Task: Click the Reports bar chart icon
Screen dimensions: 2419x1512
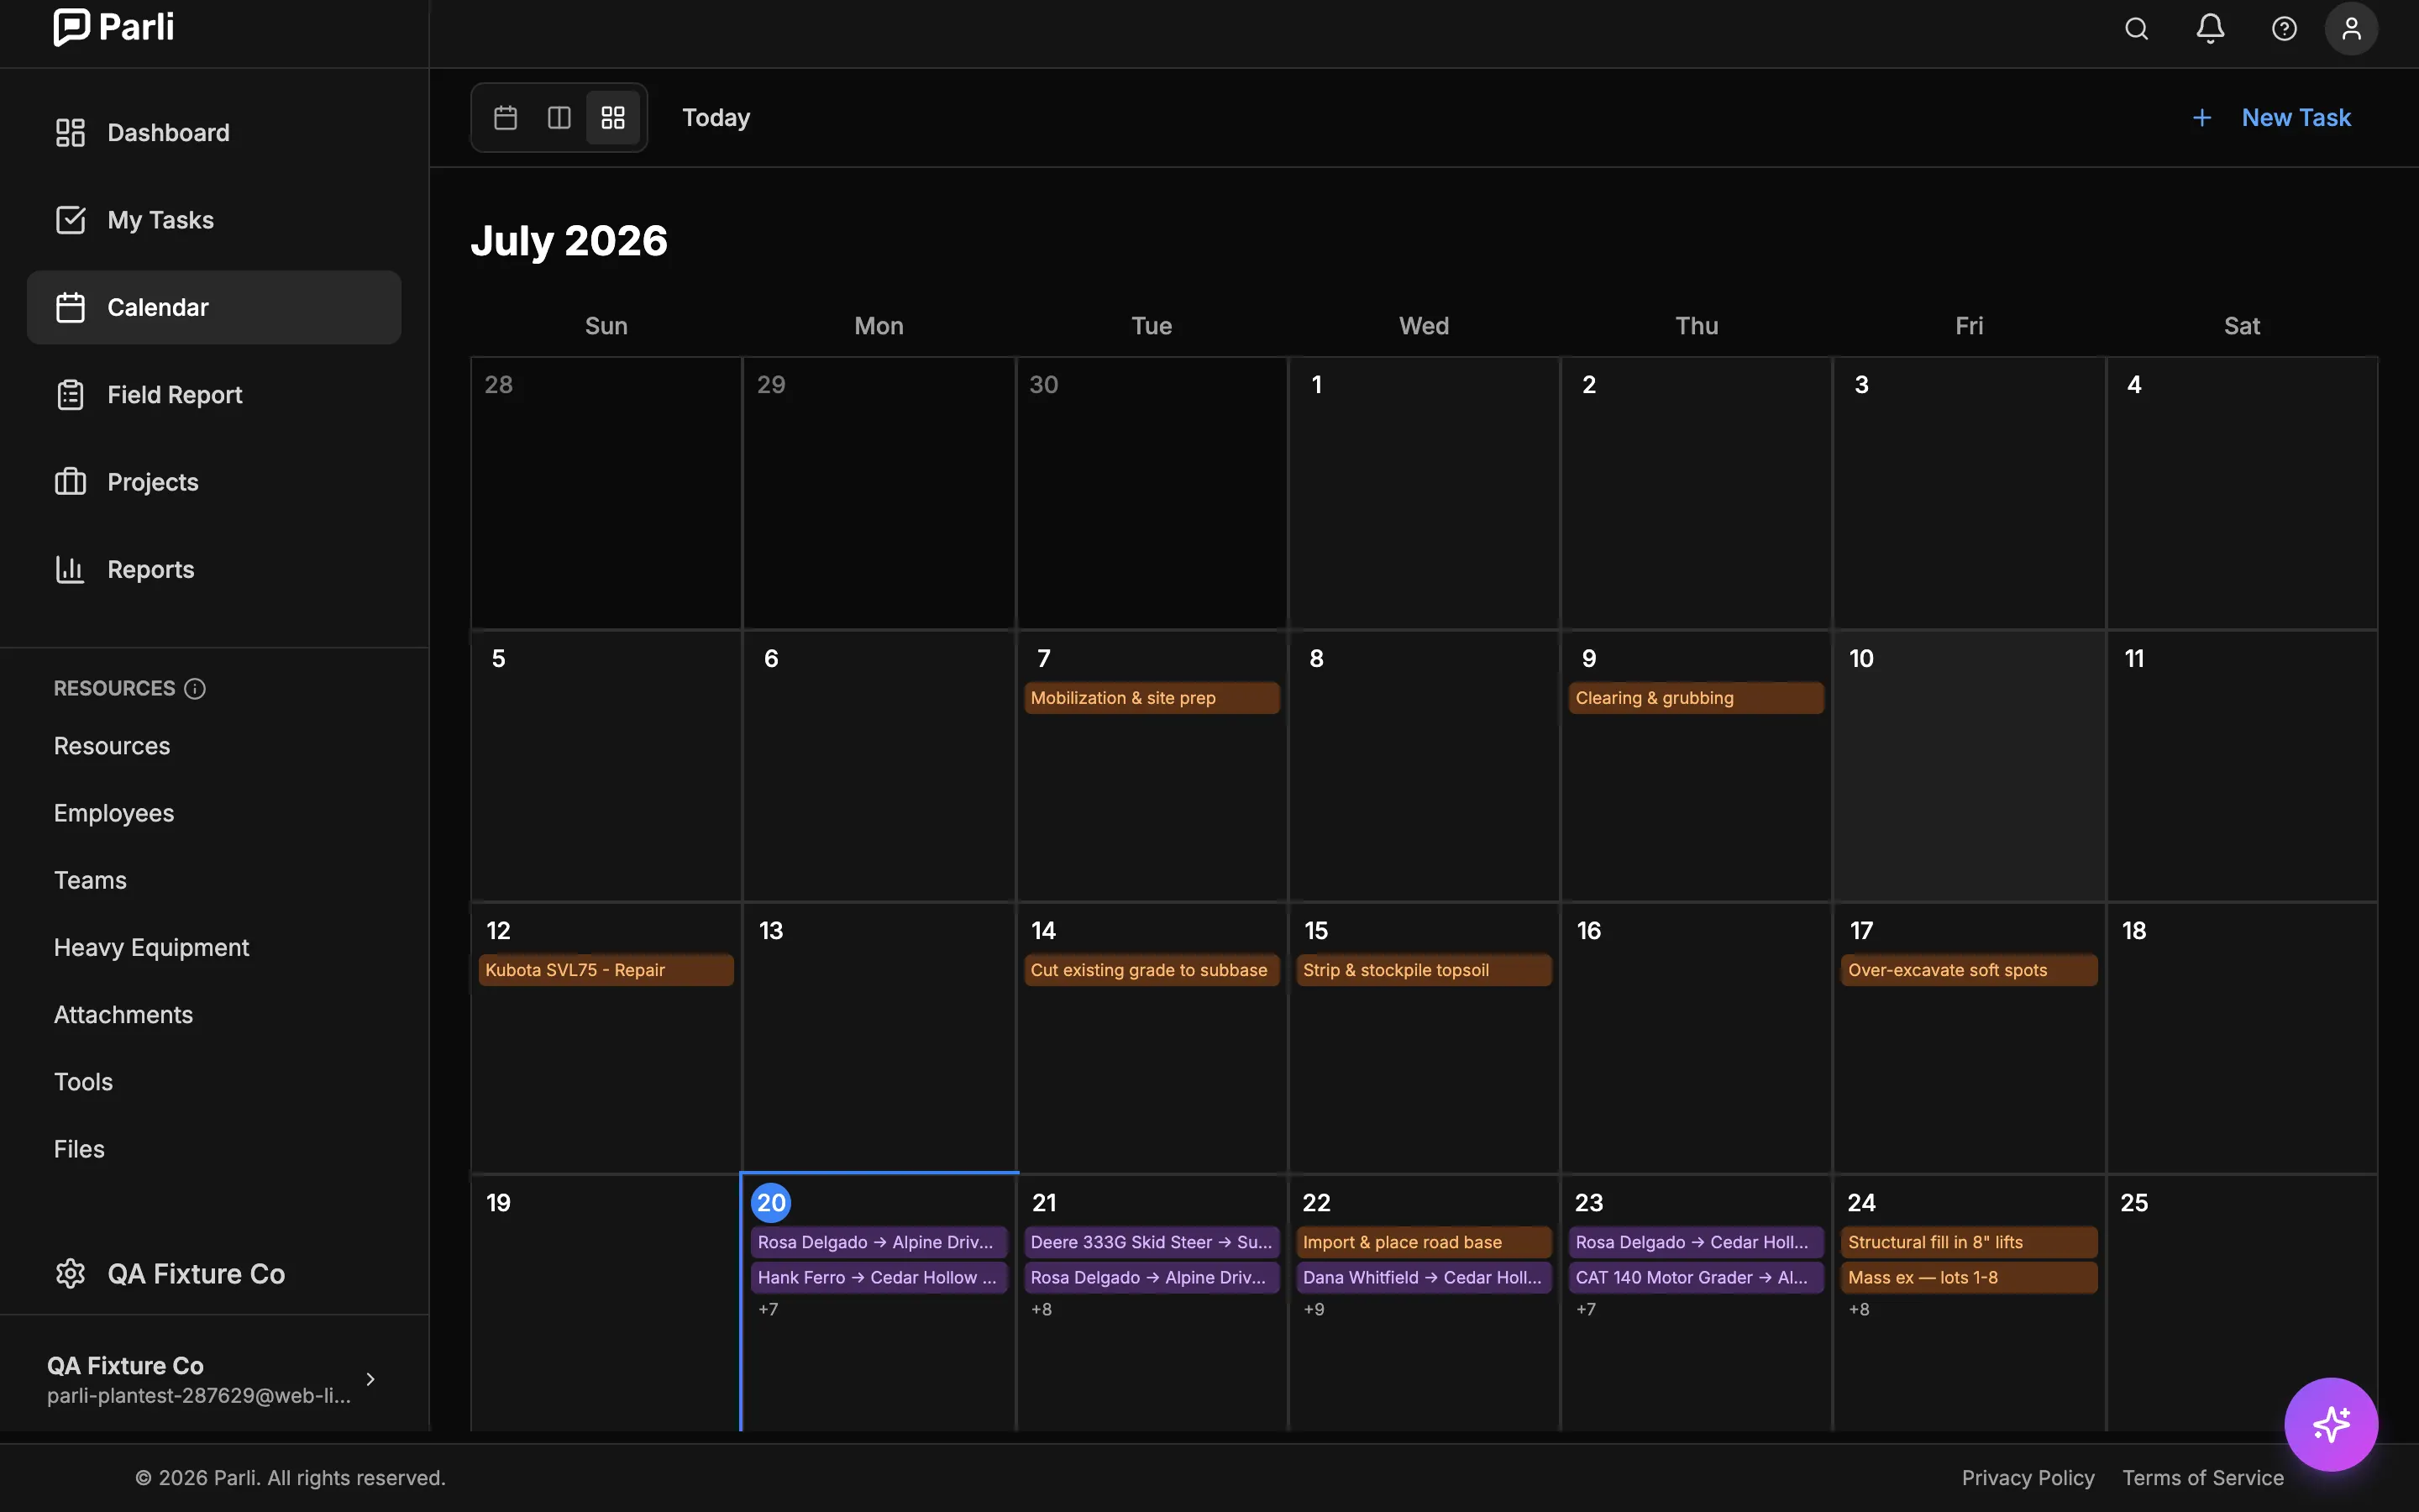Action: (70, 570)
